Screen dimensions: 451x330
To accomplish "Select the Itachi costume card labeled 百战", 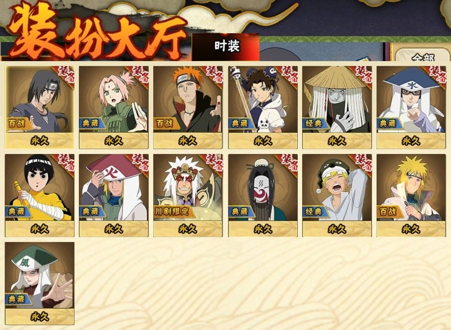I will (39, 107).
